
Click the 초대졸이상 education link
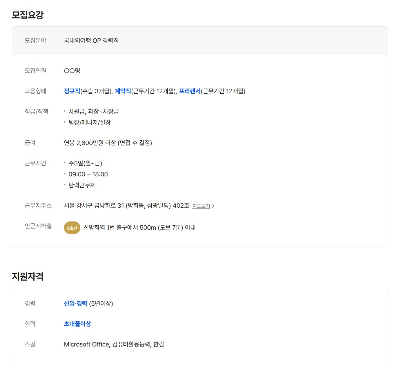click(x=77, y=324)
